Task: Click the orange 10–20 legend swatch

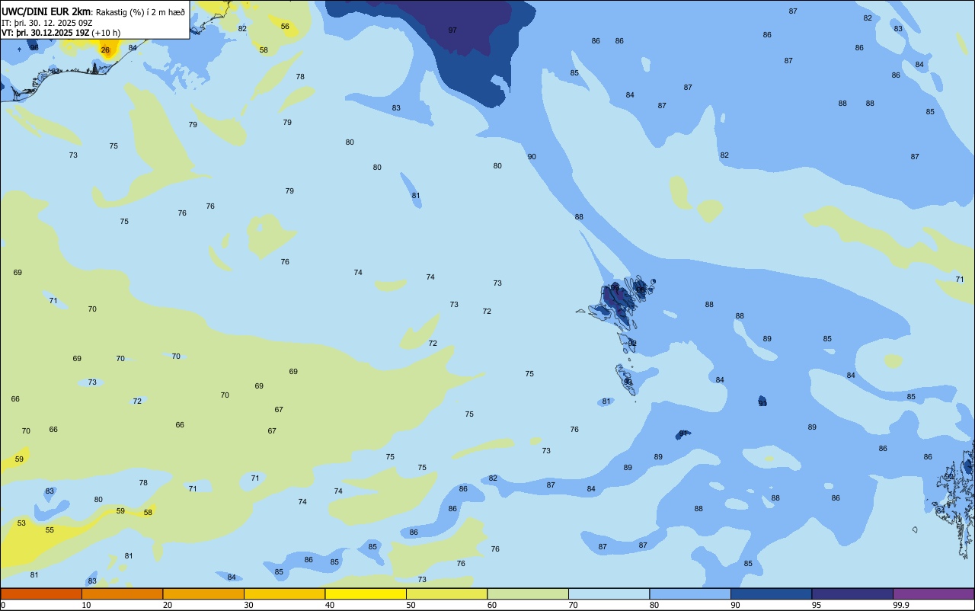Action: point(122,593)
